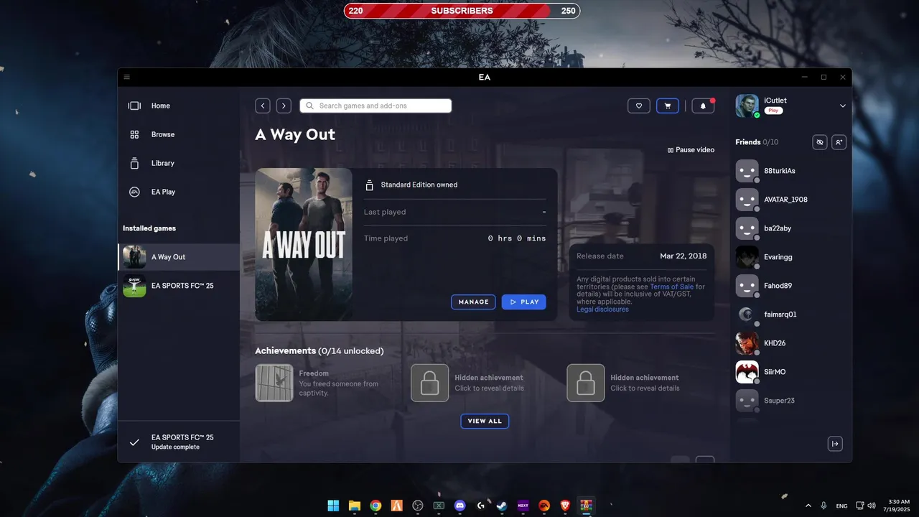Open Google Chrome from the taskbar
The height and width of the screenshot is (517, 919).
(375, 506)
